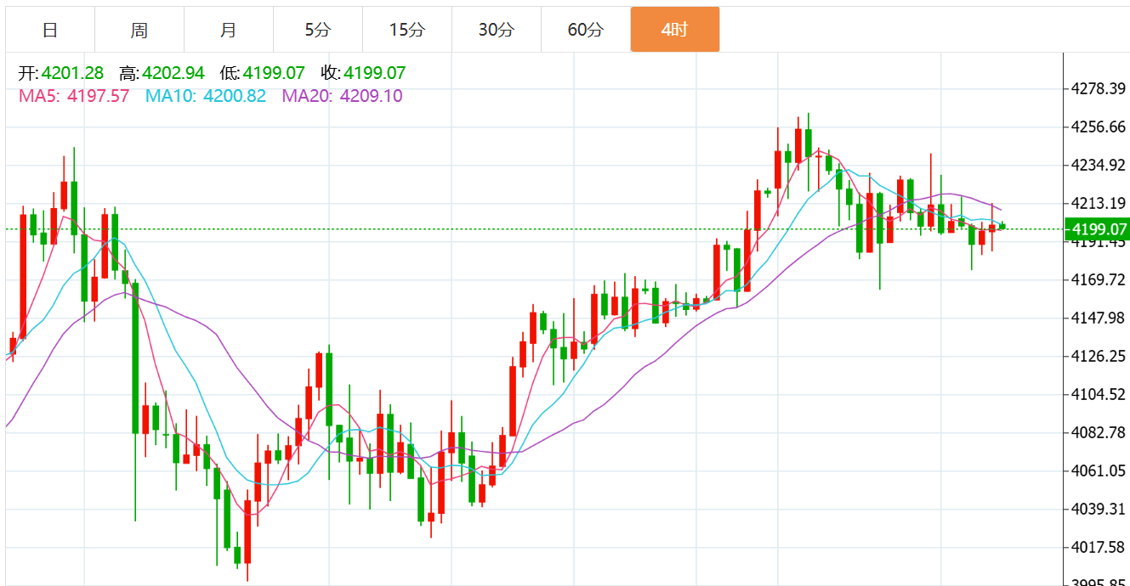Click the 高:4202.94 high price value
This screenshot has width=1130, height=586.
point(162,73)
